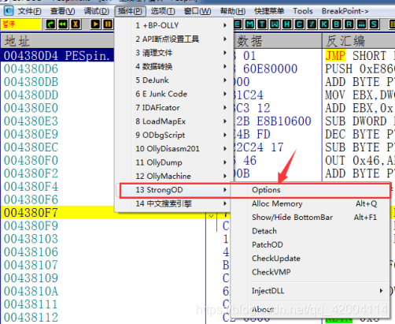The width and height of the screenshot is (395, 324).
Task: Select address row 004380D4 PESpin.
Action: [x=57, y=55]
